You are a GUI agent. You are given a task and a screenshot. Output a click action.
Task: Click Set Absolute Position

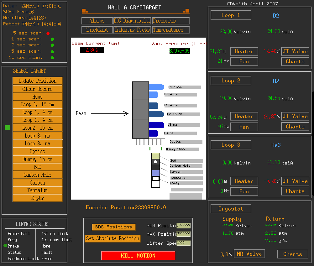[x=113, y=238]
